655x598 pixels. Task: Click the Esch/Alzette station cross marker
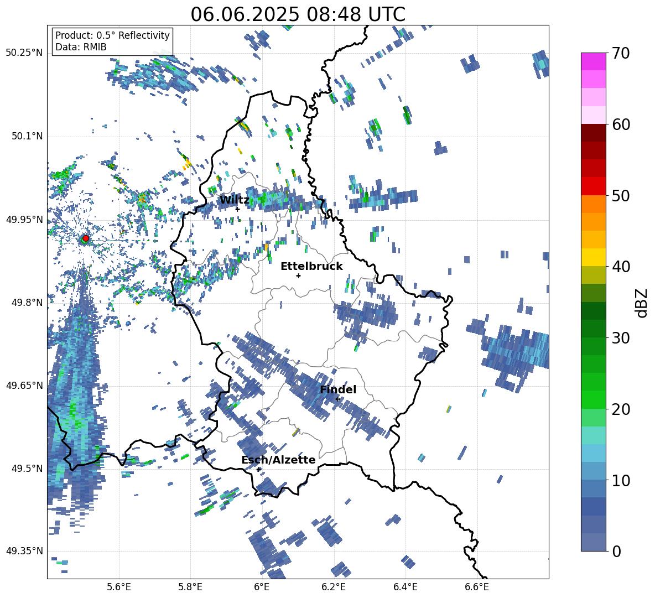point(258,469)
